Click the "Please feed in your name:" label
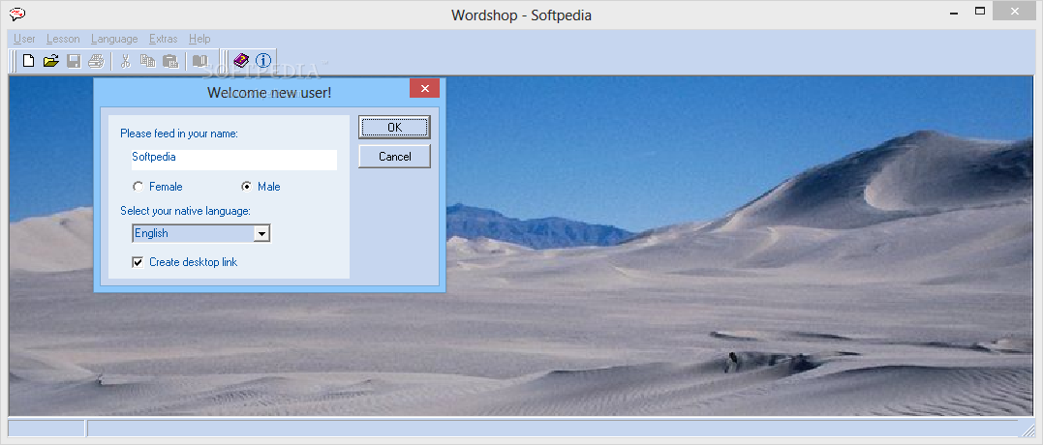The height and width of the screenshot is (445, 1043). (179, 133)
